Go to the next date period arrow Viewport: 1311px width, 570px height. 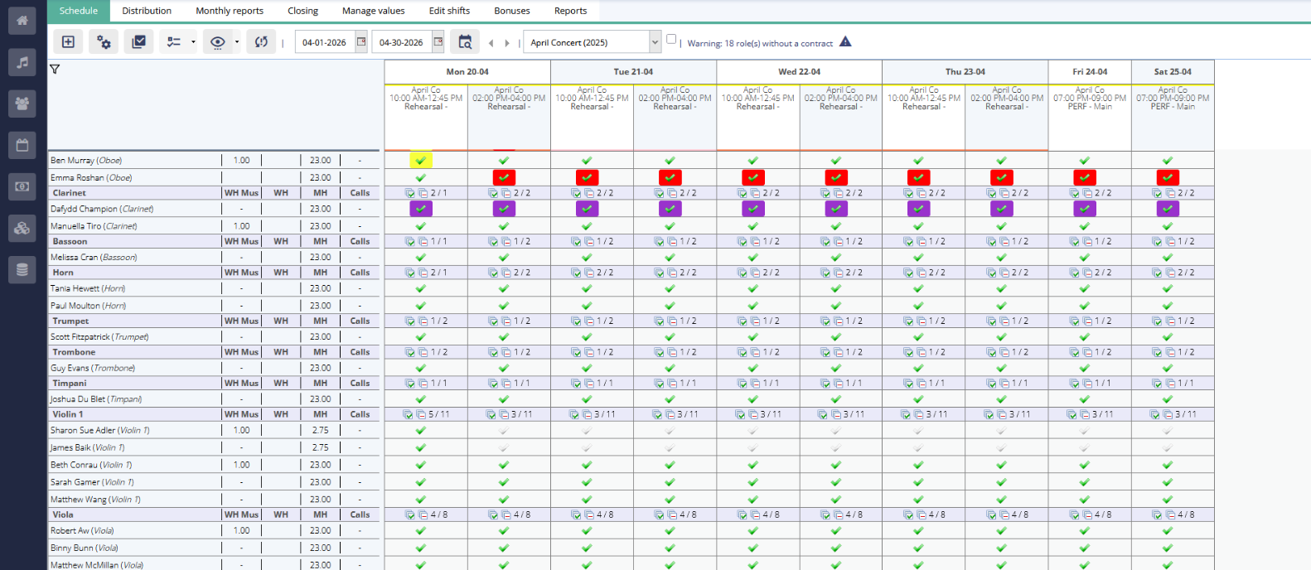pos(507,43)
